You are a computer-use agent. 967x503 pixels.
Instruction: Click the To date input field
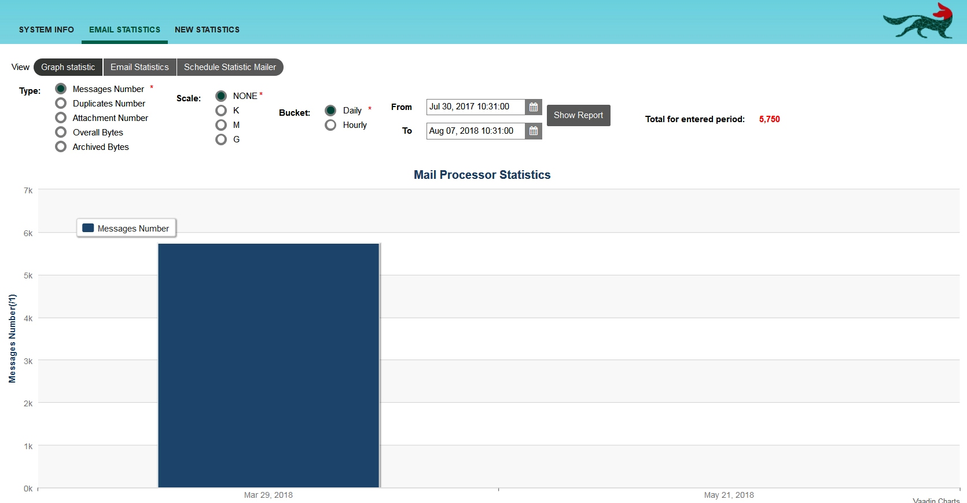pyautogui.click(x=476, y=131)
